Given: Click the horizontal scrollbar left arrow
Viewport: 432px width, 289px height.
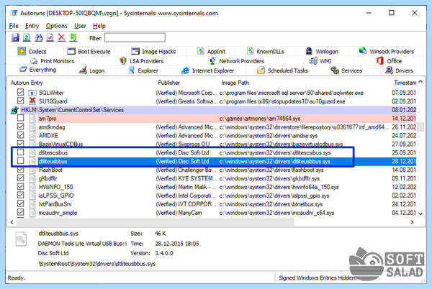Looking at the screenshot, I should 12,222.
